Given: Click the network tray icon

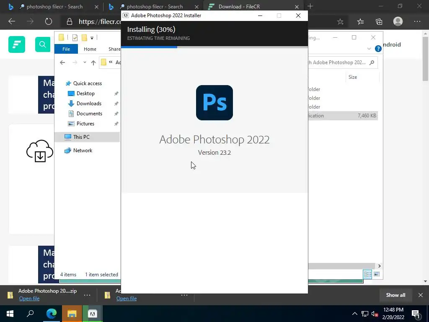Looking at the screenshot, I should coord(365,314).
